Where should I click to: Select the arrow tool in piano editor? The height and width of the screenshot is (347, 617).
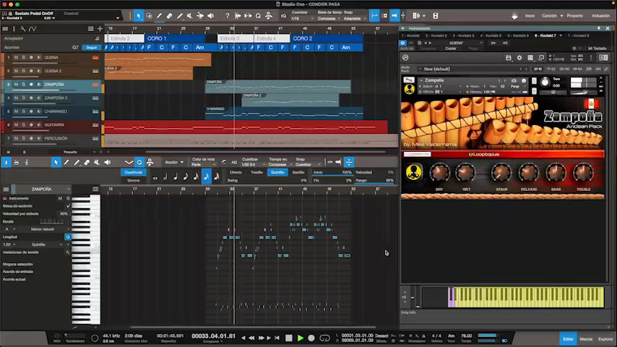coord(56,162)
